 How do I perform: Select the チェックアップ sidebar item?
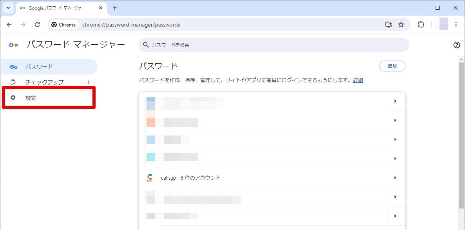point(49,82)
